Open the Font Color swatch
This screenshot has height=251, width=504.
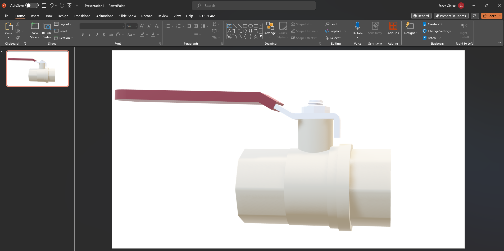(x=153, y=35)
